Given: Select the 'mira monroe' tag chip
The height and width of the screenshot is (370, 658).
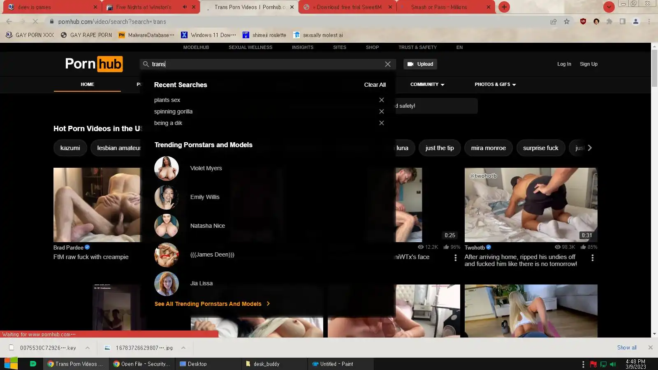Looking at the screenshot, I should [489, 148].
